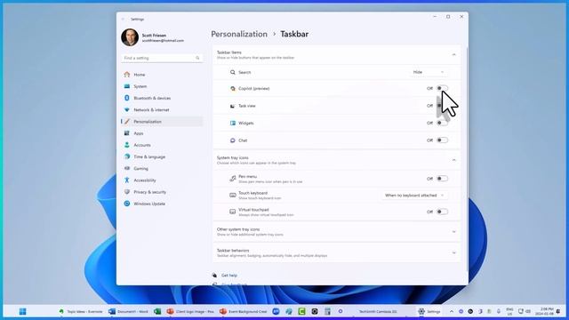Toggle the Chat switch

[x=442, y=140]
